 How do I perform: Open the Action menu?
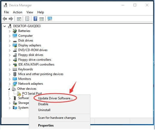pyautogui.click(x=17, y=12)
